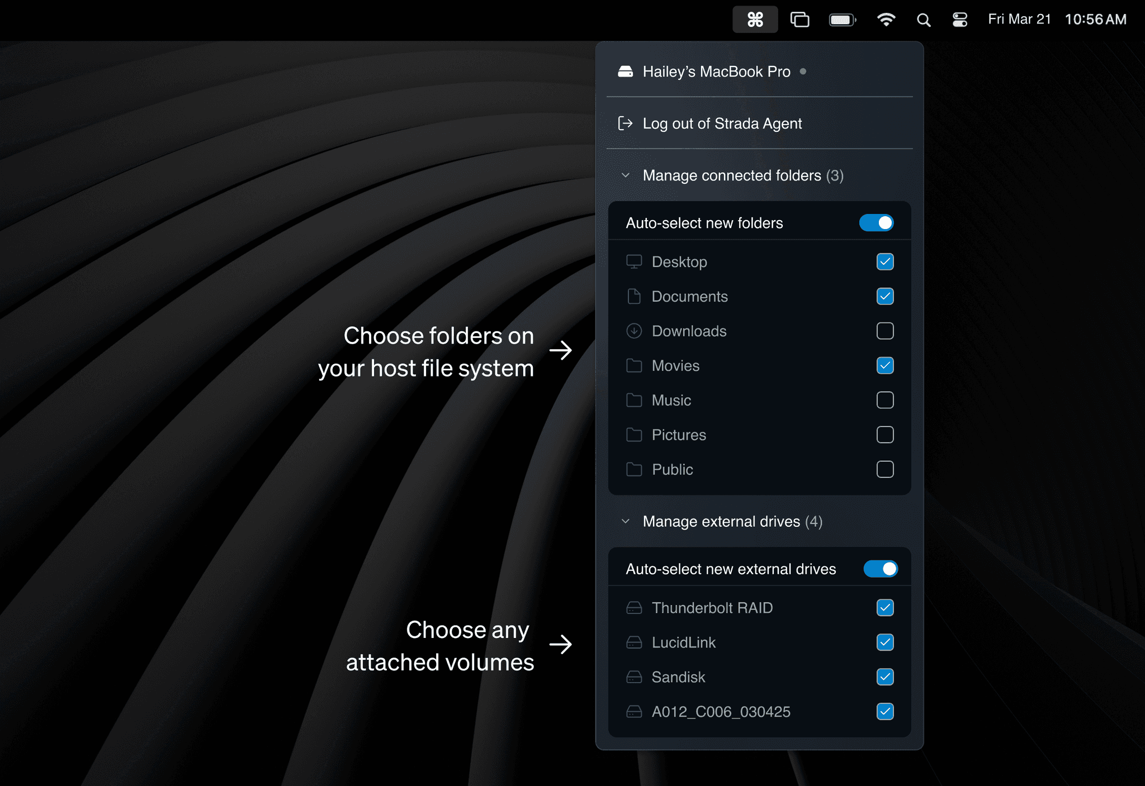Uncheck the Movies folder checkbox
The image size is (1145, 786).
coord(885,365)
